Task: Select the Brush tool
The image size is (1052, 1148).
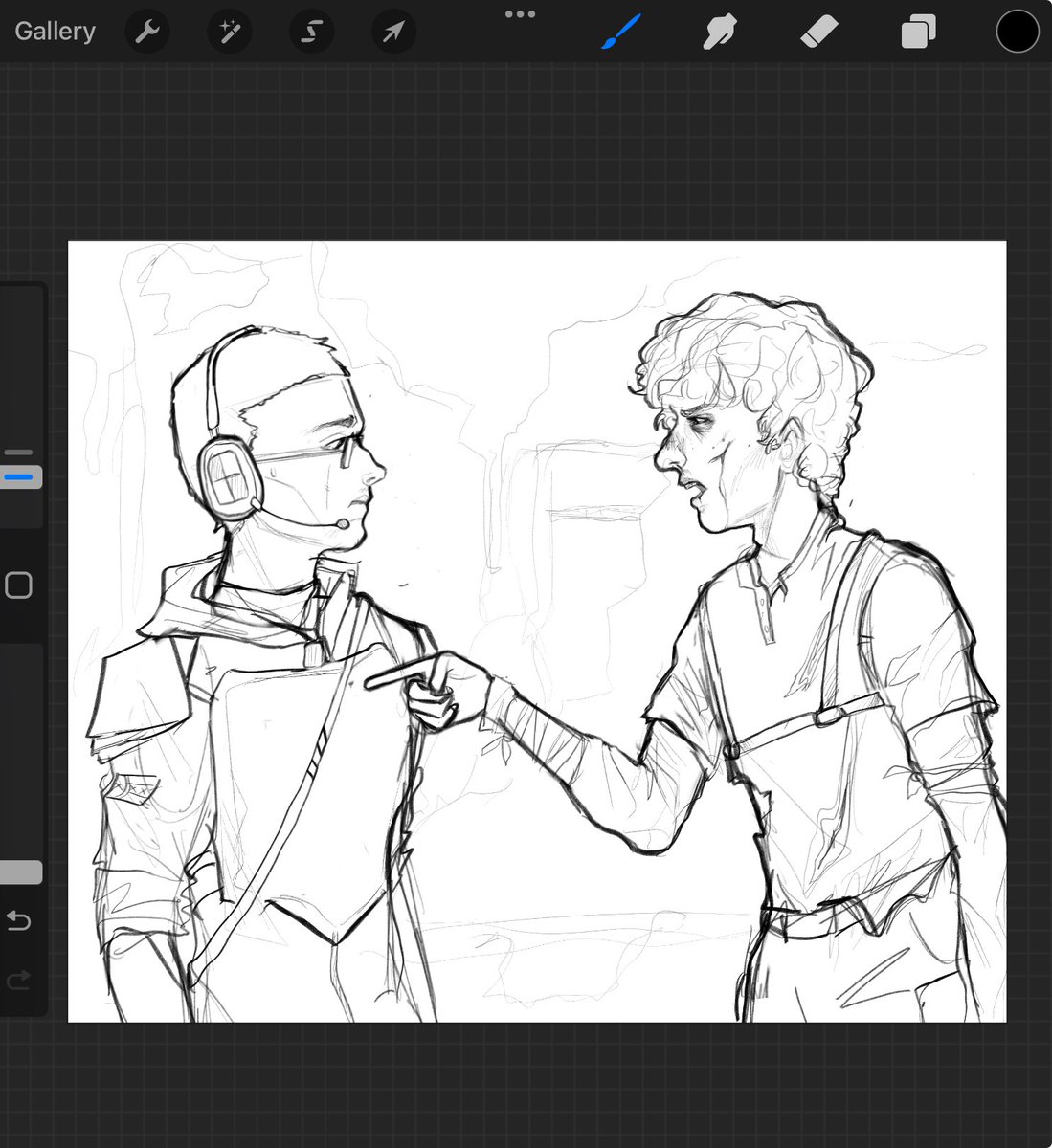Action: 622,32
